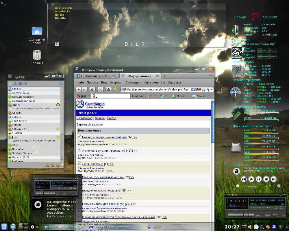Go forward using Iceweasel's forward arrow

(84, 90)
